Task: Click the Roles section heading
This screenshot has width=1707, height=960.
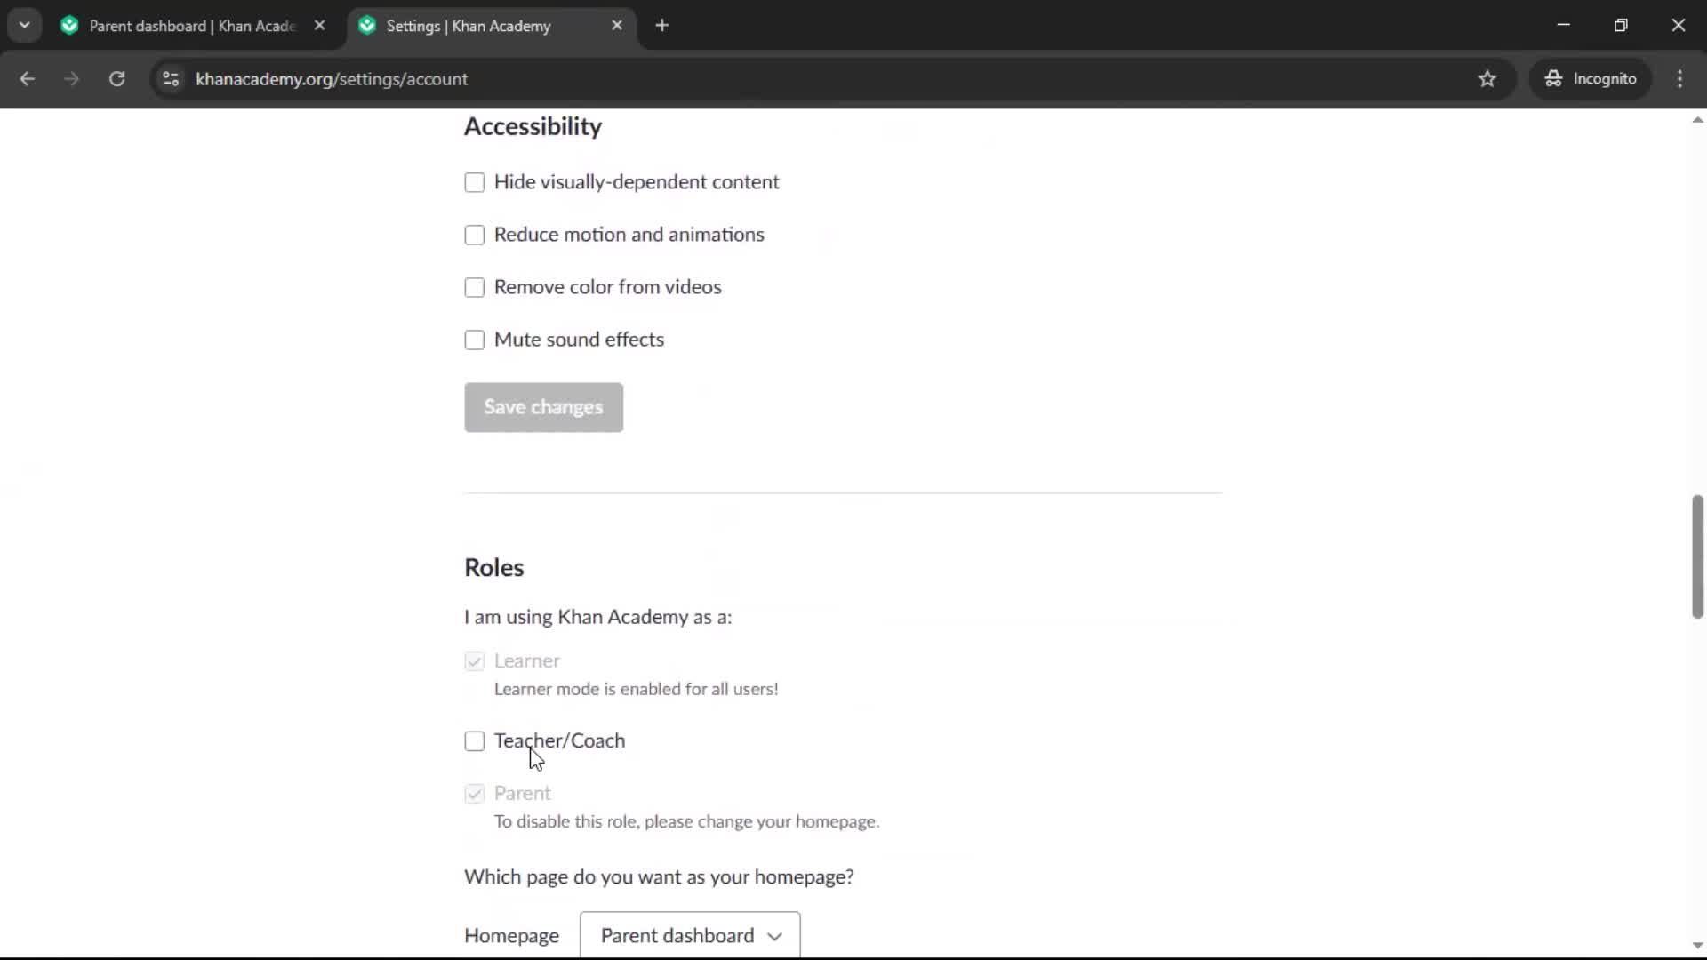Action: [494, 568]
